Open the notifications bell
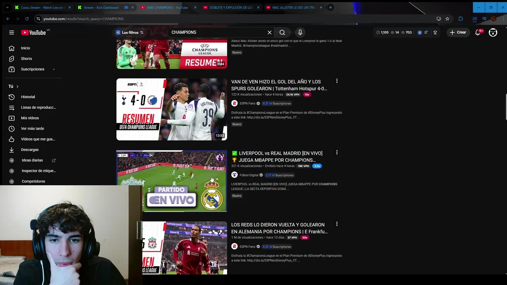507x285 pixels. [x=478, y=32]
